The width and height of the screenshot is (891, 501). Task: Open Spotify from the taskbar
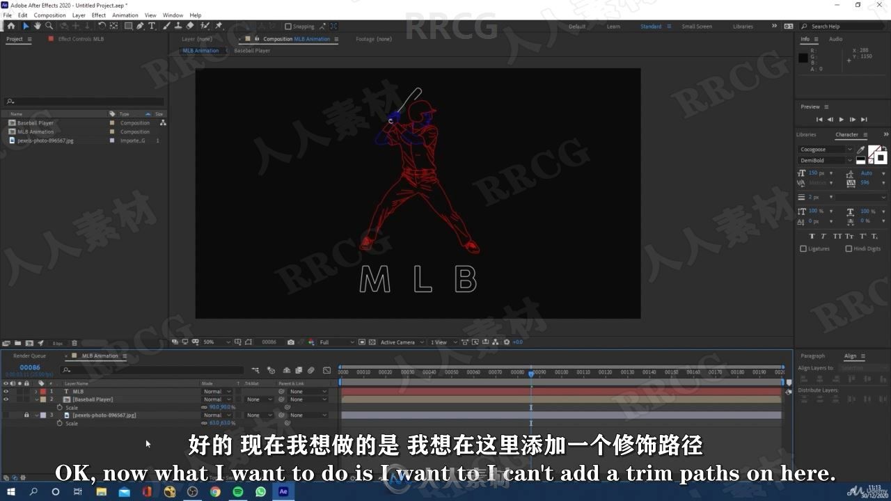[x=238, y=491]
